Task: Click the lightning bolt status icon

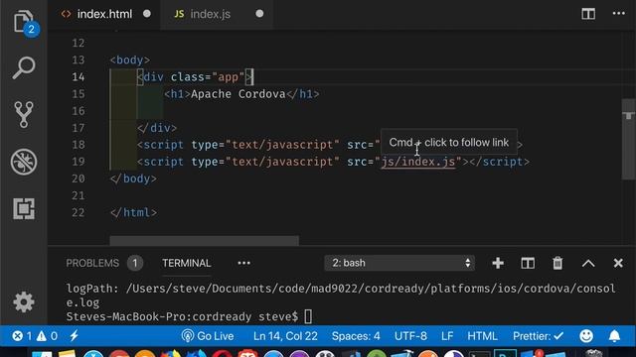Action: coord(74,335)
